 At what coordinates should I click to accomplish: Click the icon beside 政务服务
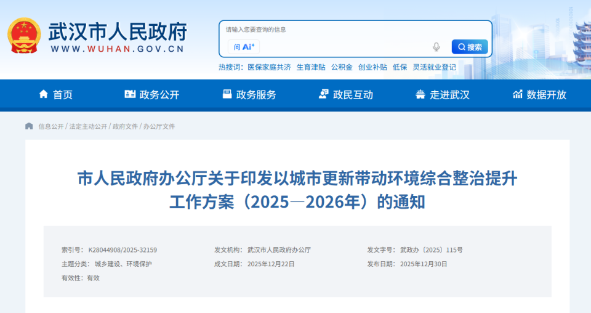[x=227, y=94]
